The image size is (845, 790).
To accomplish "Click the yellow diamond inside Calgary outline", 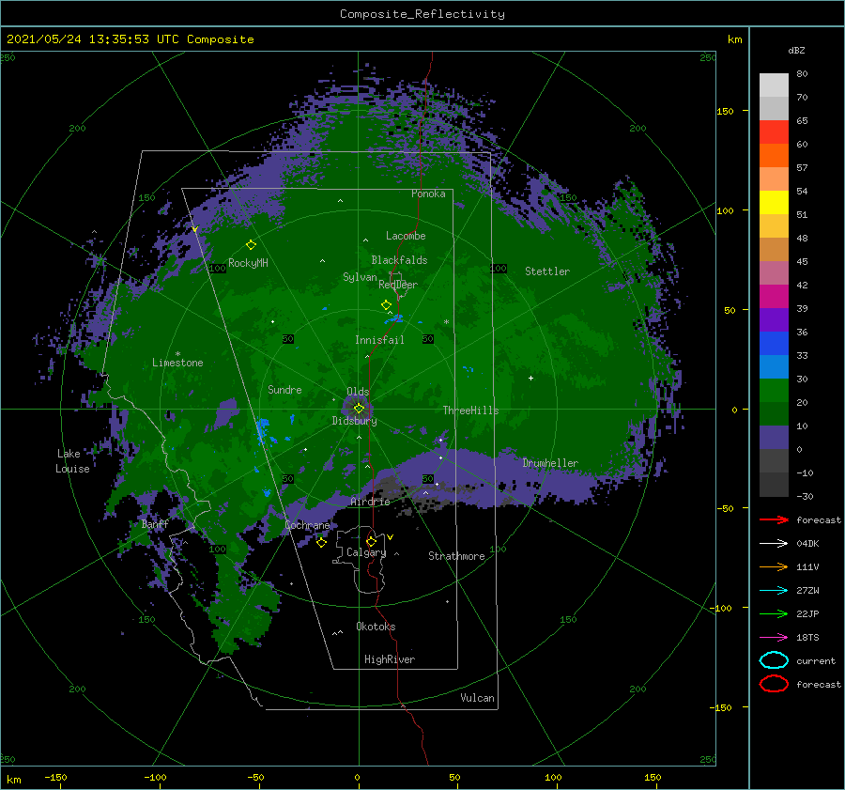I will tap(371, 541).
